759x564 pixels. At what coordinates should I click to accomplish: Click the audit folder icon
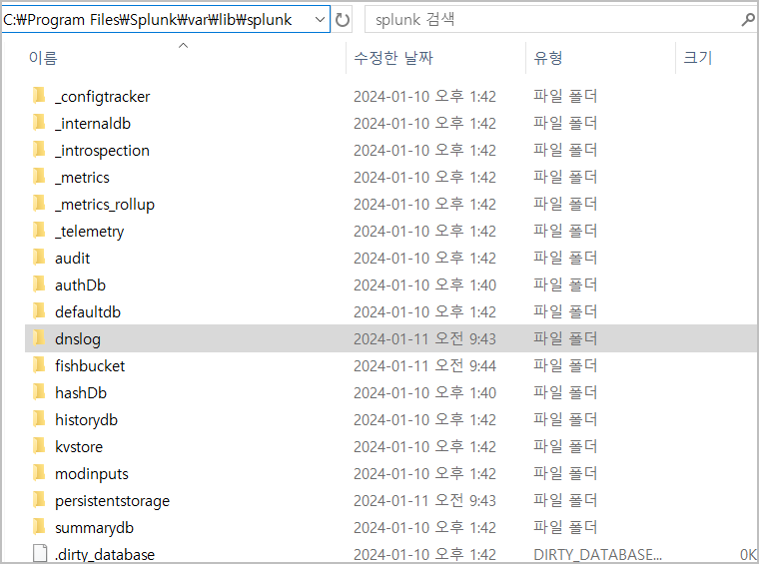pos(39,258)
